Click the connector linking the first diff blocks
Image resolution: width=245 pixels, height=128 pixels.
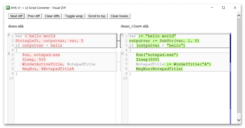pos(118,41)
